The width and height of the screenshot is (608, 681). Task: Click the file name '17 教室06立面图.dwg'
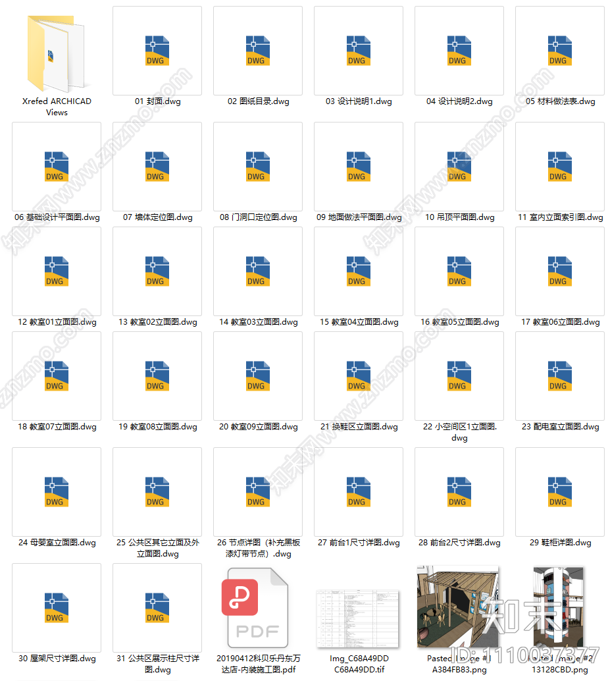click(560, 322)
